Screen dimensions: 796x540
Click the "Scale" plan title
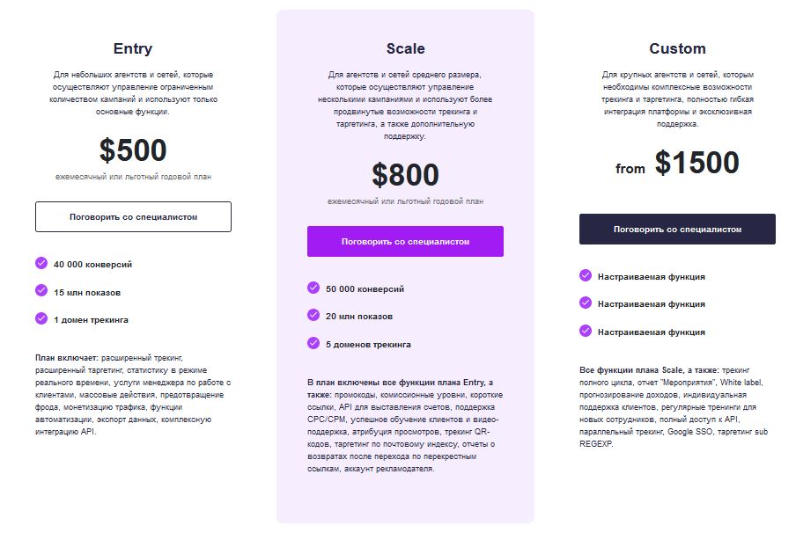click(x=405, y=49)
